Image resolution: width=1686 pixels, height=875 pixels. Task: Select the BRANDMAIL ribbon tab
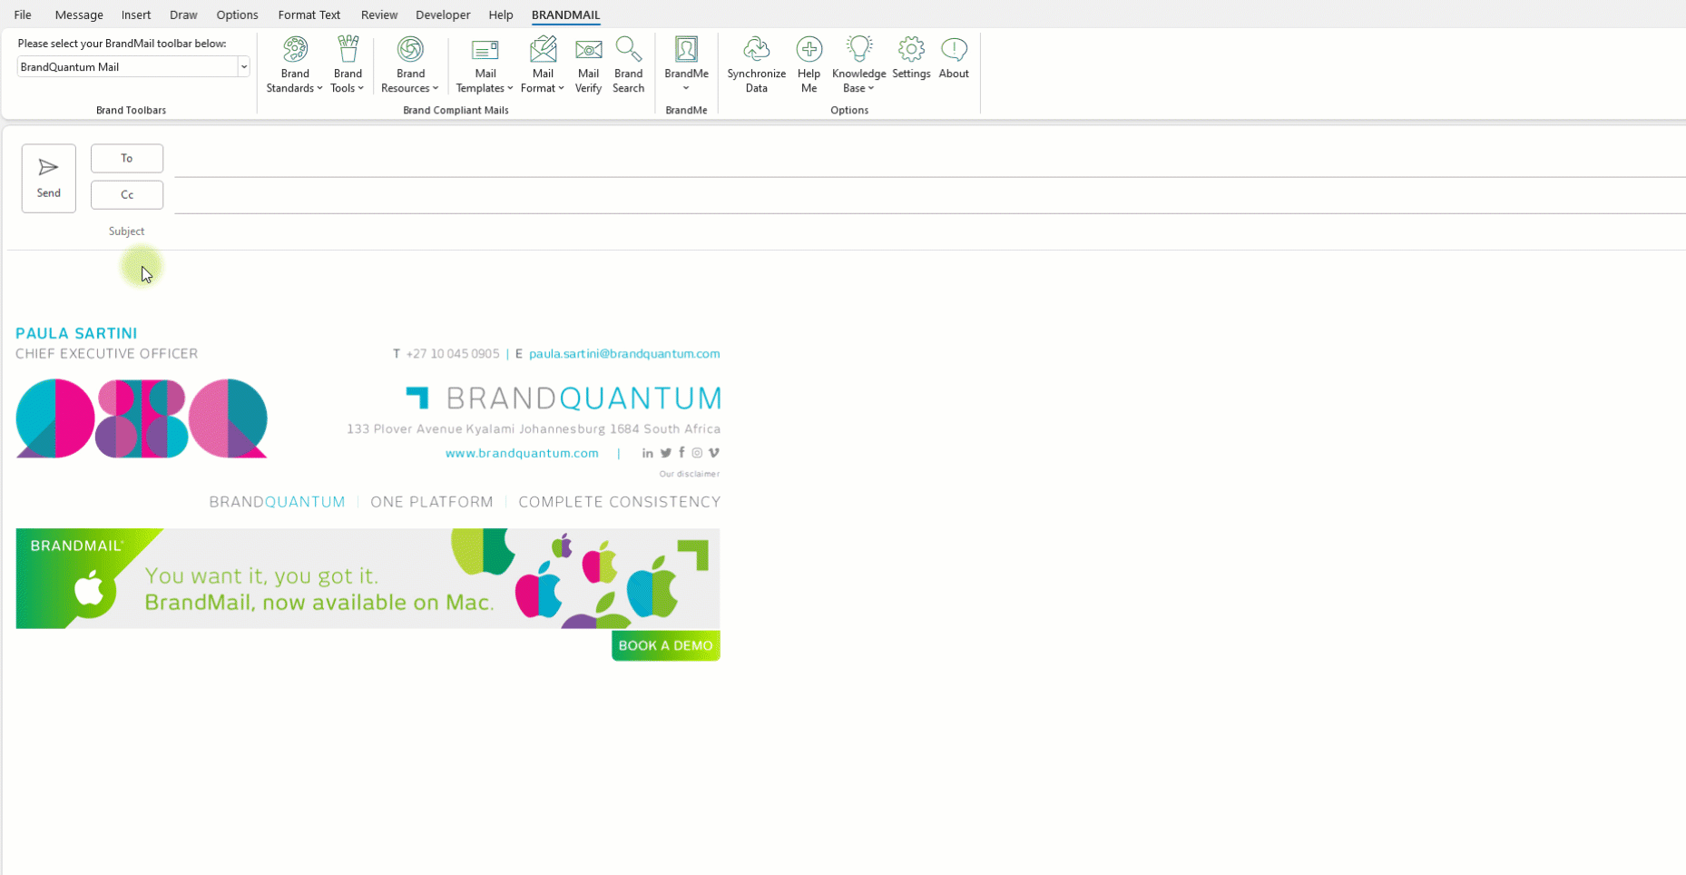click(x=565, y=15)
